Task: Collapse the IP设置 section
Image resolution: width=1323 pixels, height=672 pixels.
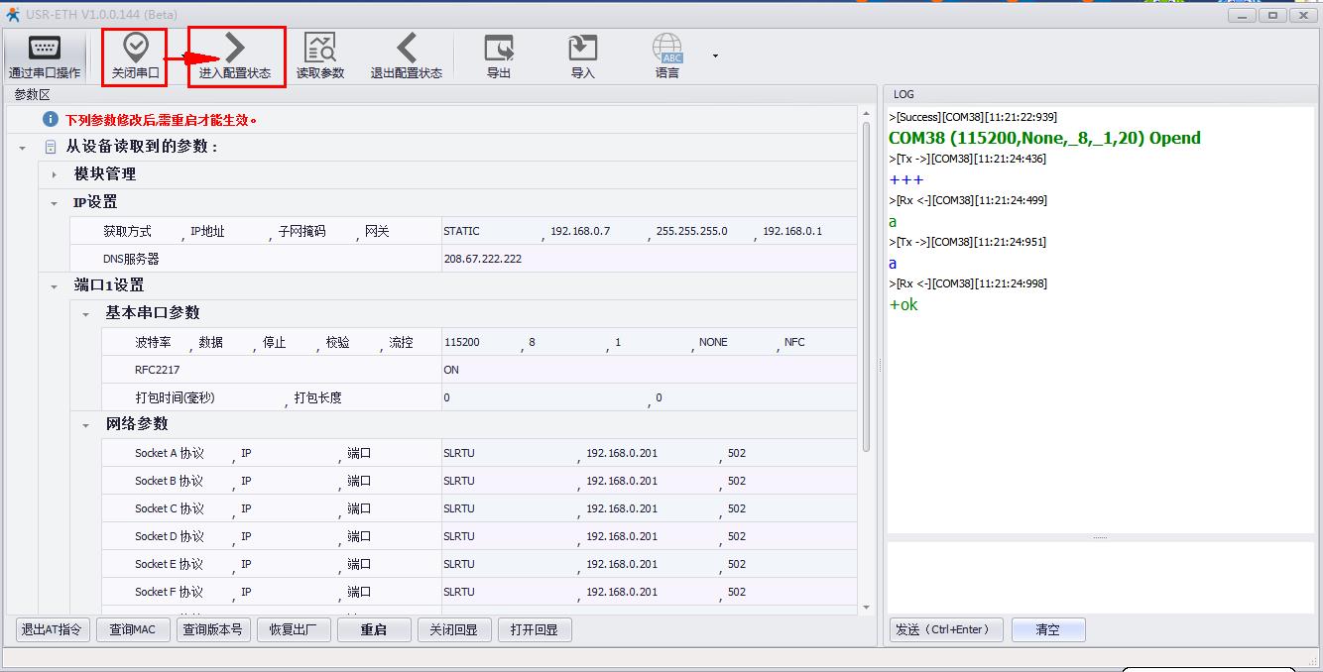Action: [x=55, y=202]
